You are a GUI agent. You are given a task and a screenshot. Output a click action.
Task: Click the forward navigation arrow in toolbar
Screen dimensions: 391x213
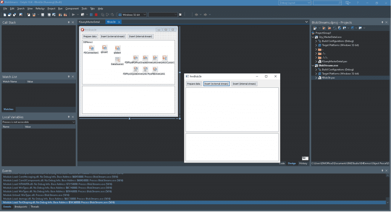click(205, 15)
